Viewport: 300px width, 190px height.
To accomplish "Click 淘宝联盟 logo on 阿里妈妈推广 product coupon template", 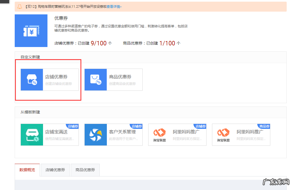I will pyautogui.click(x=222, y=135).
